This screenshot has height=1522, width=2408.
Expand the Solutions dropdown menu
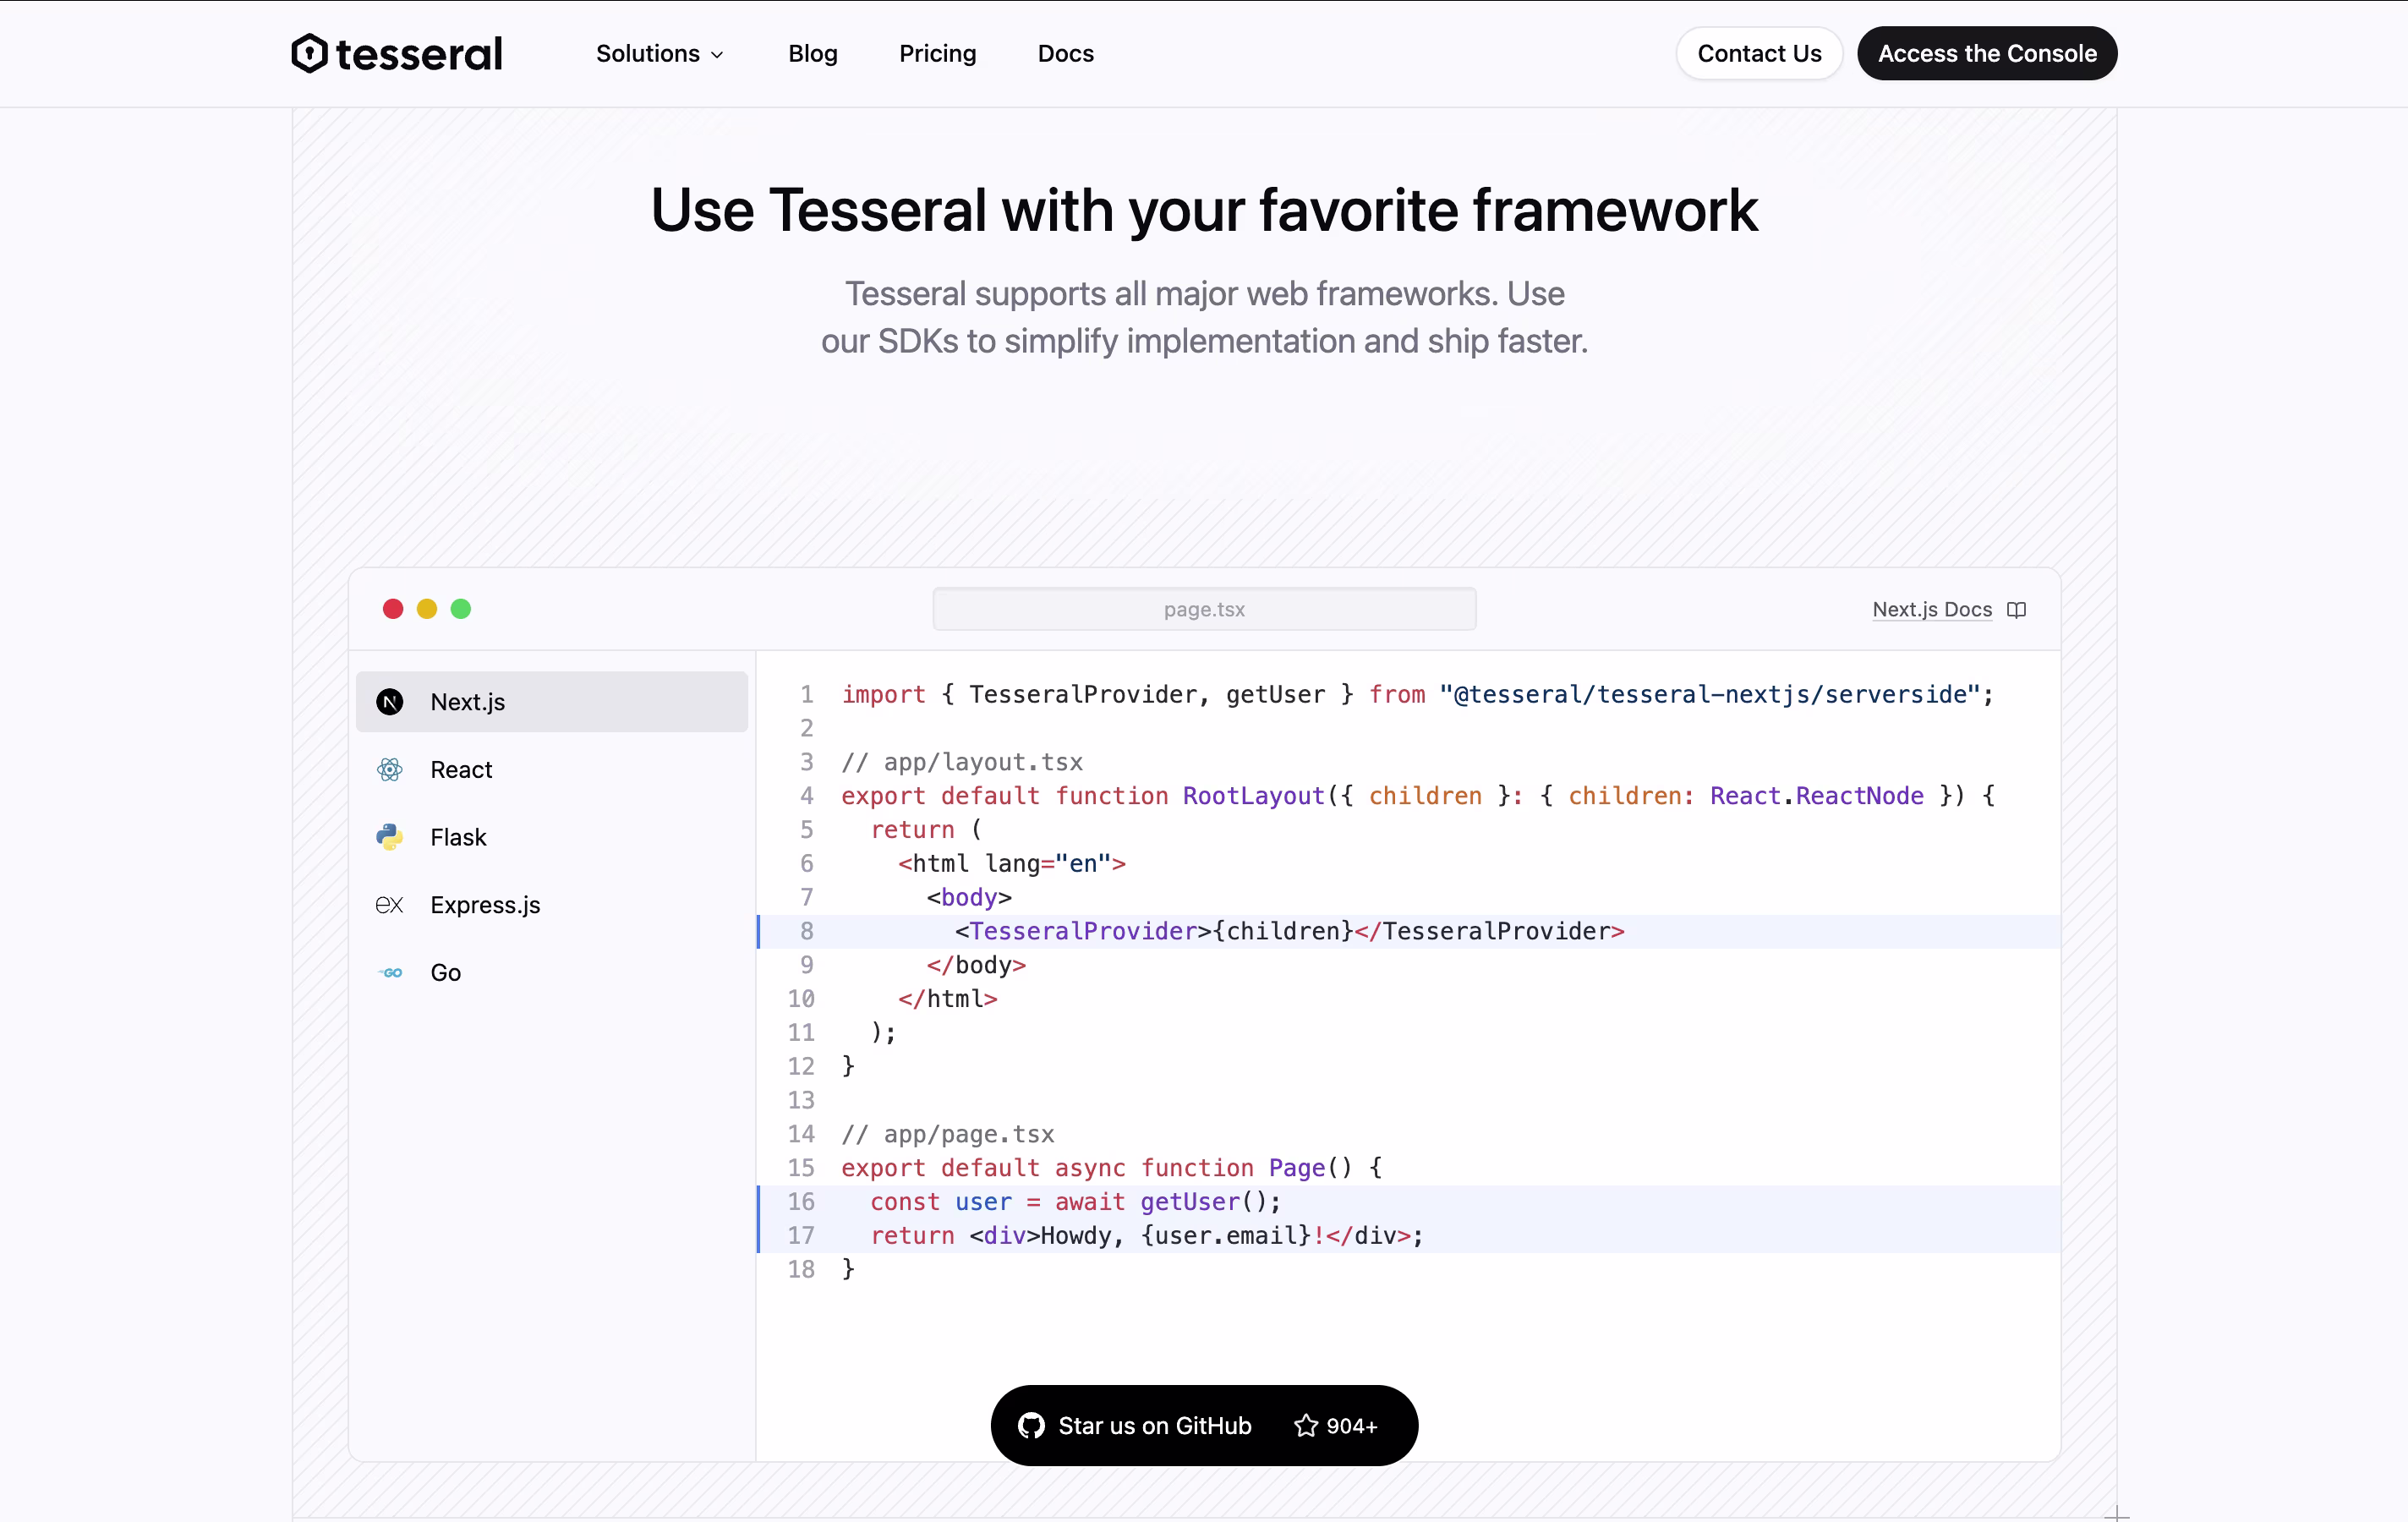[648, 54]
